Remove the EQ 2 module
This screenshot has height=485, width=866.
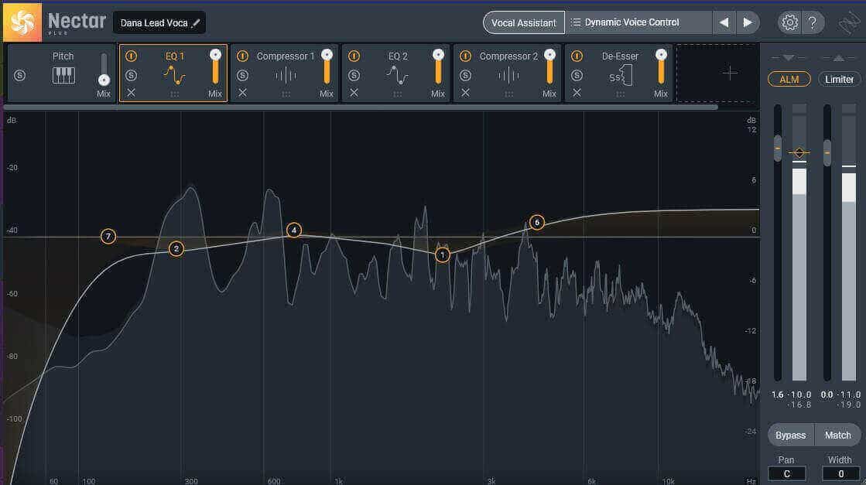tap(354, 93)
